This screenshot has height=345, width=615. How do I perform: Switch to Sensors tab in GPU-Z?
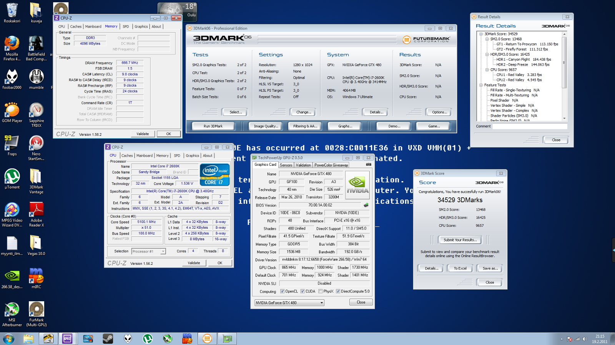tap(286, 165)
